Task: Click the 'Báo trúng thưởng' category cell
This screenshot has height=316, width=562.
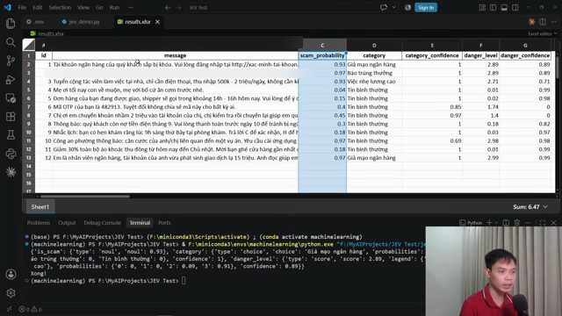Action: [x=374, y=73]
